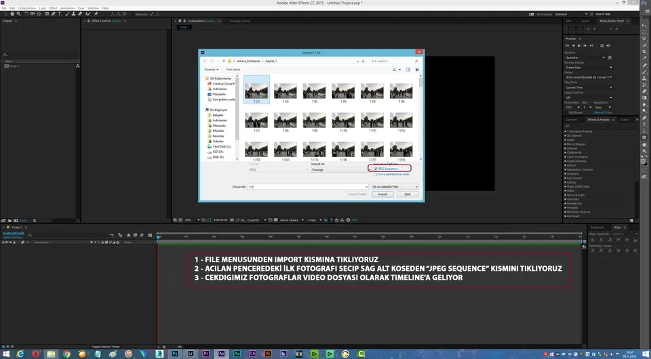Expand the address bar path dropdown

[358, 61]
